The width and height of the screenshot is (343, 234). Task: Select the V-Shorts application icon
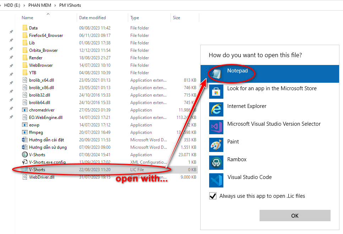pos(25,154)
